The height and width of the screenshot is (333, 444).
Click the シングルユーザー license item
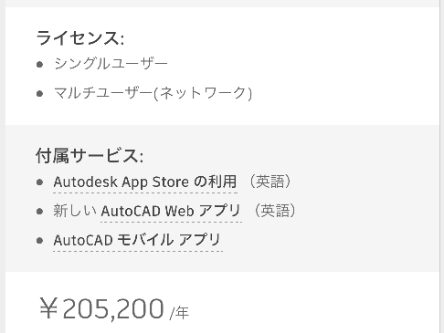[111, 64]
